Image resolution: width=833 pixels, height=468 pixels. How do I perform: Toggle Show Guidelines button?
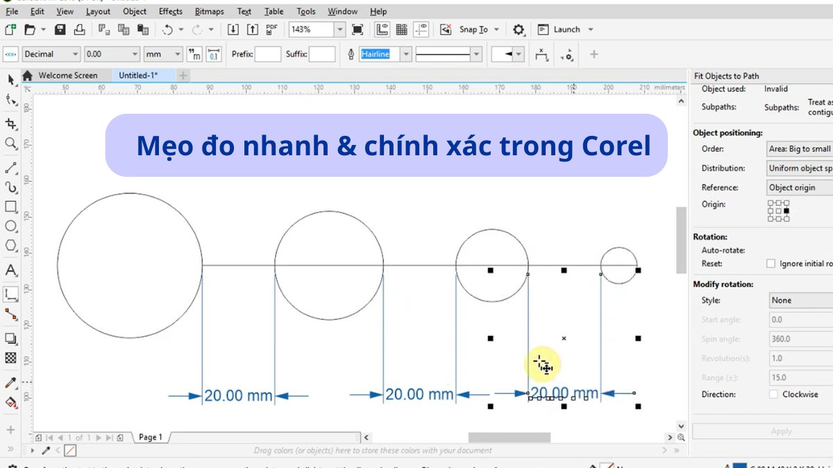[421, 29]
